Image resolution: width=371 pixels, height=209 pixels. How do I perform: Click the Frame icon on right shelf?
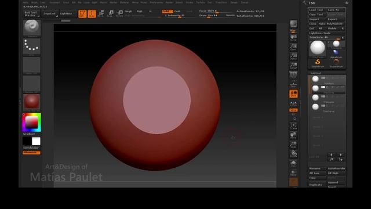293,126
